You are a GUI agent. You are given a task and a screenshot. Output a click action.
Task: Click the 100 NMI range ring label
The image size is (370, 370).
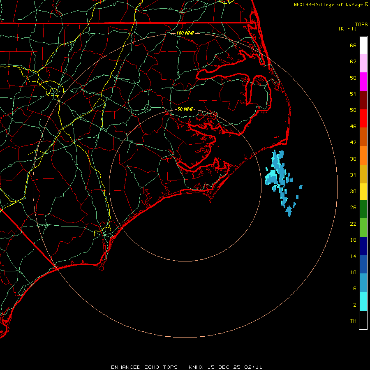coord(185,33)
